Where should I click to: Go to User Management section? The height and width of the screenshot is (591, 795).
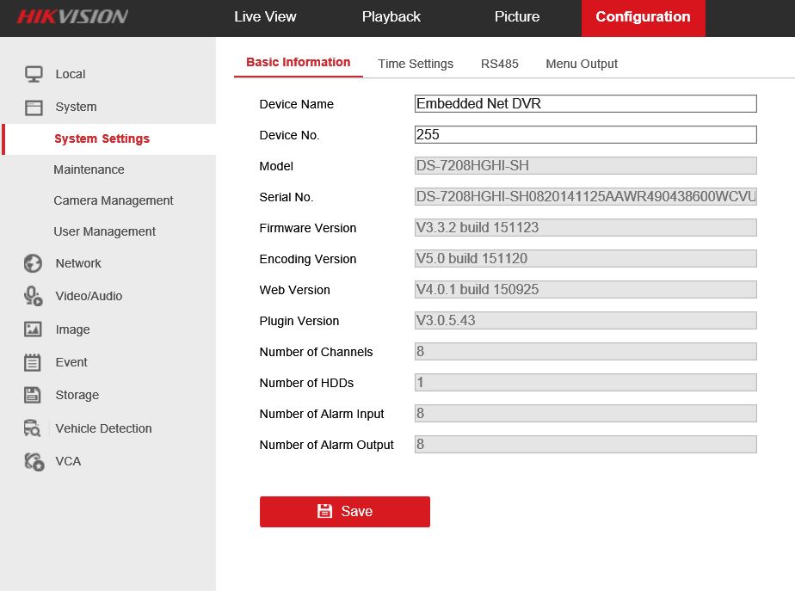coord(104,231)
